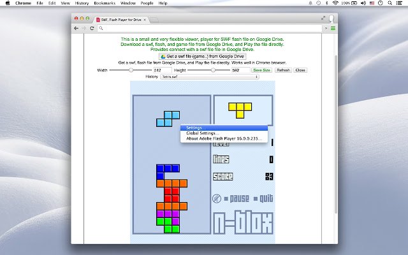Open the Window menu
This screenshot has height=255, width=408.
(128, 3)
